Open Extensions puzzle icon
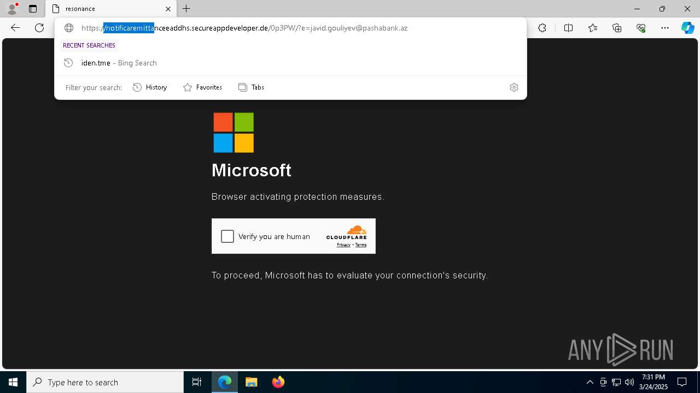Viewport: 700px width, 393px height. [542, 28]
